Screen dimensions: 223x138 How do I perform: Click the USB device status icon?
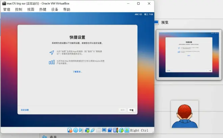tap(93, 130)
